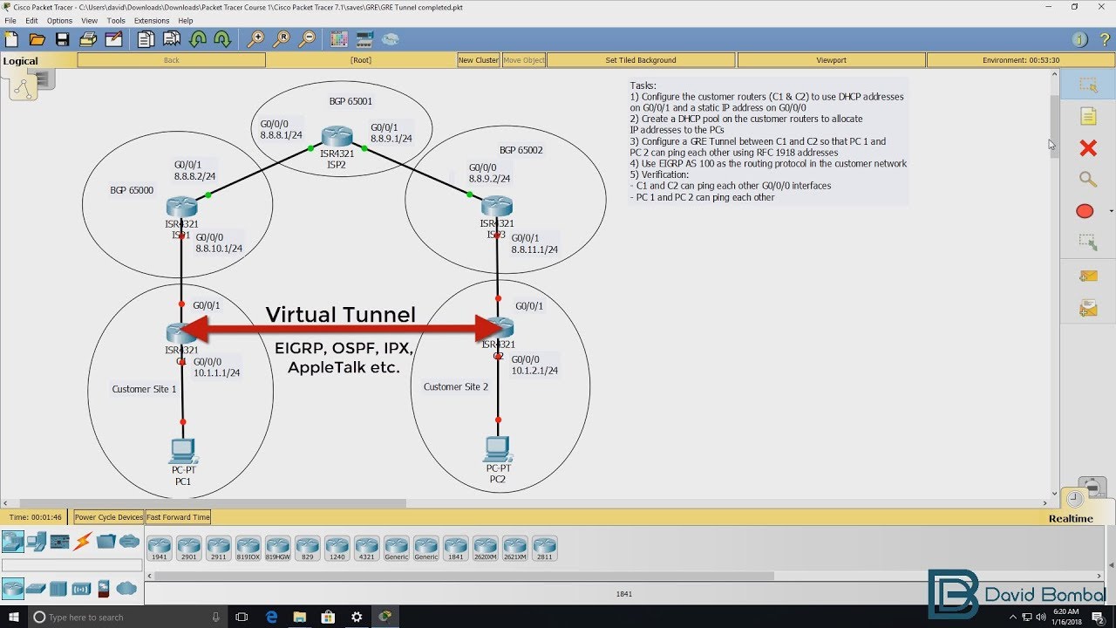Select Network Devices category

coord(12,542)
